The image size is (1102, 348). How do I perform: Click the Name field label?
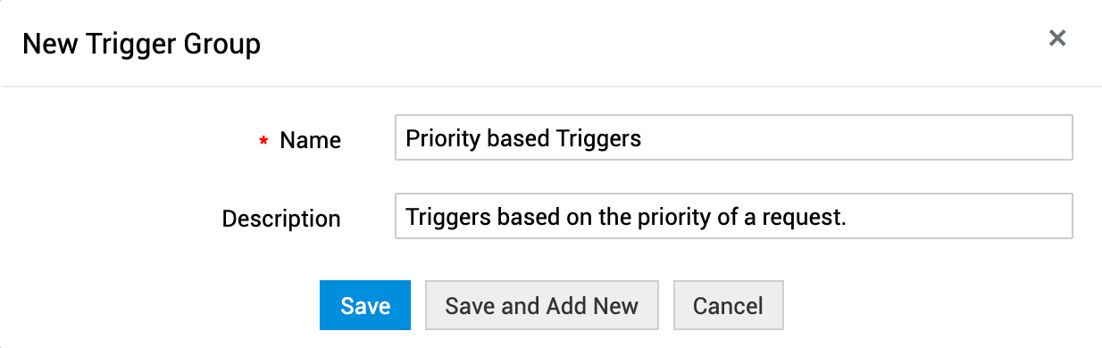310,140
